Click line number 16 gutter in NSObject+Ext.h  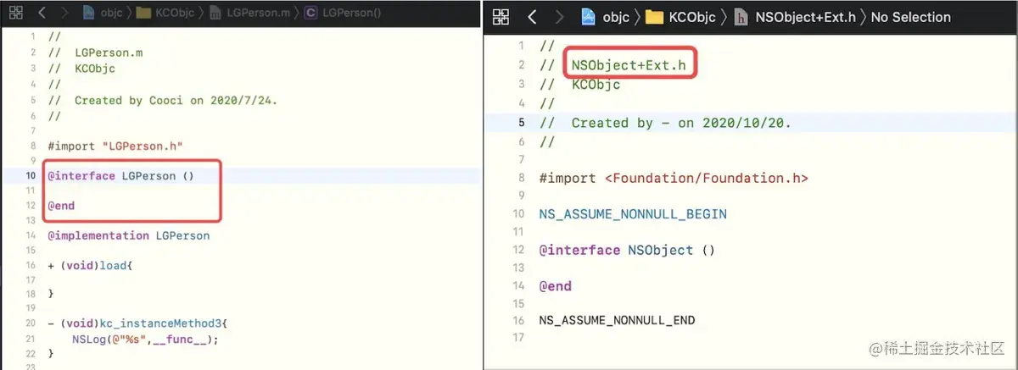[x=519, y=320]
